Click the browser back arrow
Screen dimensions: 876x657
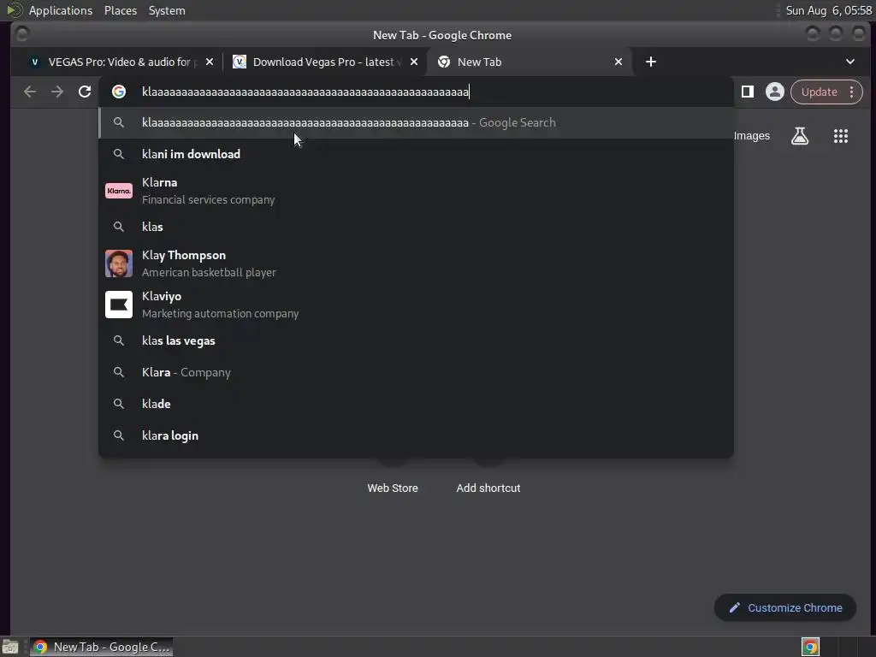[30, 92]
